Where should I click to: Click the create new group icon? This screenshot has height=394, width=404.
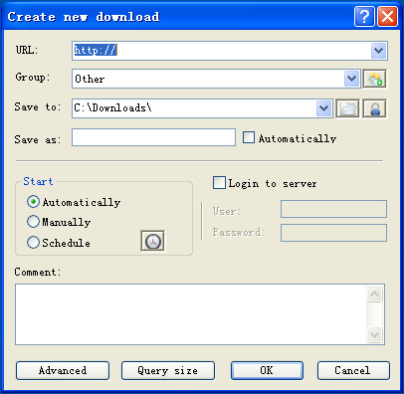[x=374, y=79]
